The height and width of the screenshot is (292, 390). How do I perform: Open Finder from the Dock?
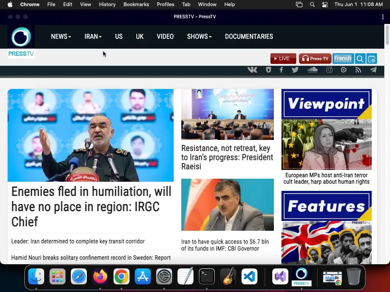(x=36, y=276)
